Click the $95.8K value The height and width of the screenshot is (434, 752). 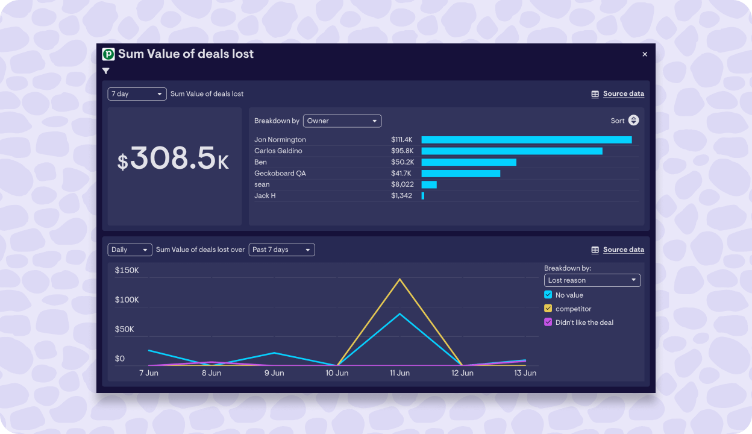point(402,151)
